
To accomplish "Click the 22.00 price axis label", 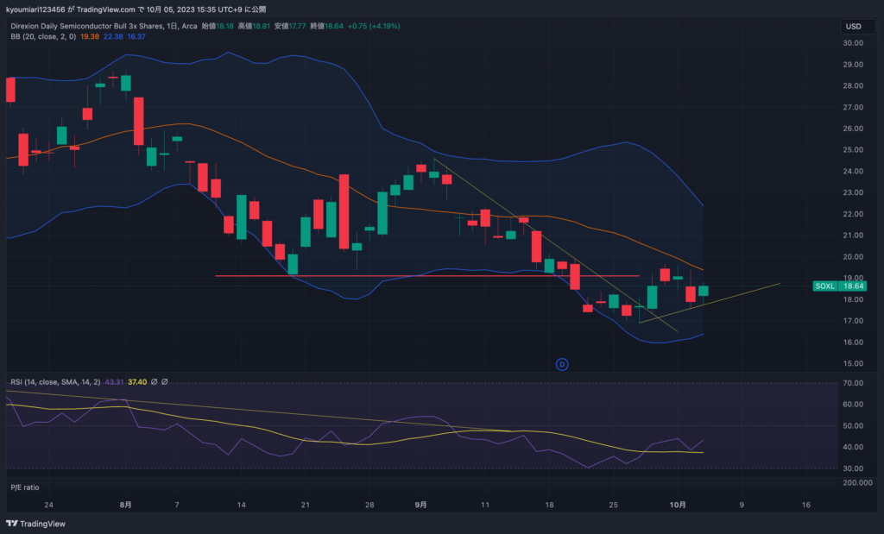I will tap(853, 214).
